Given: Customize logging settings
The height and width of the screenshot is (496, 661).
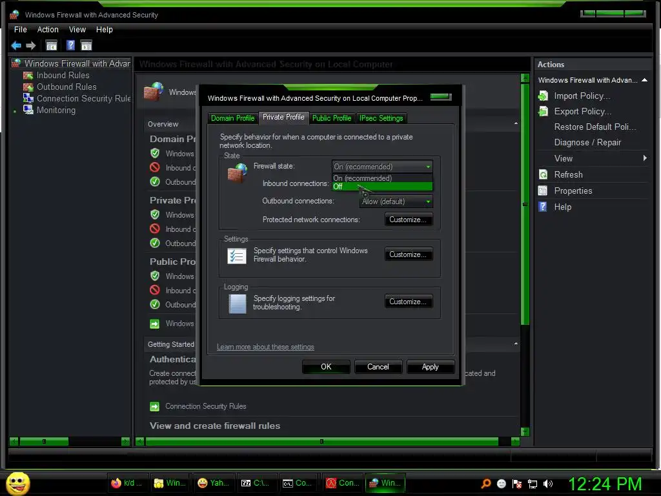Looking at the screenshot, I should (408, 302).
